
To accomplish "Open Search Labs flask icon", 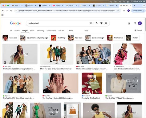I will pos(129,23).
